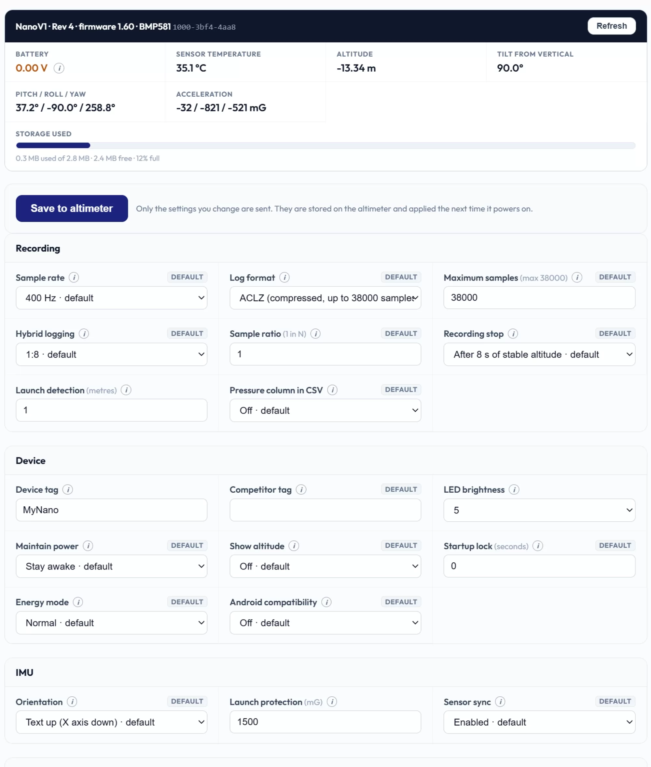Click the Sensor sync info icon
This screenshot has width=651, height=767.
pyautogui.click(x=500, y=702)
